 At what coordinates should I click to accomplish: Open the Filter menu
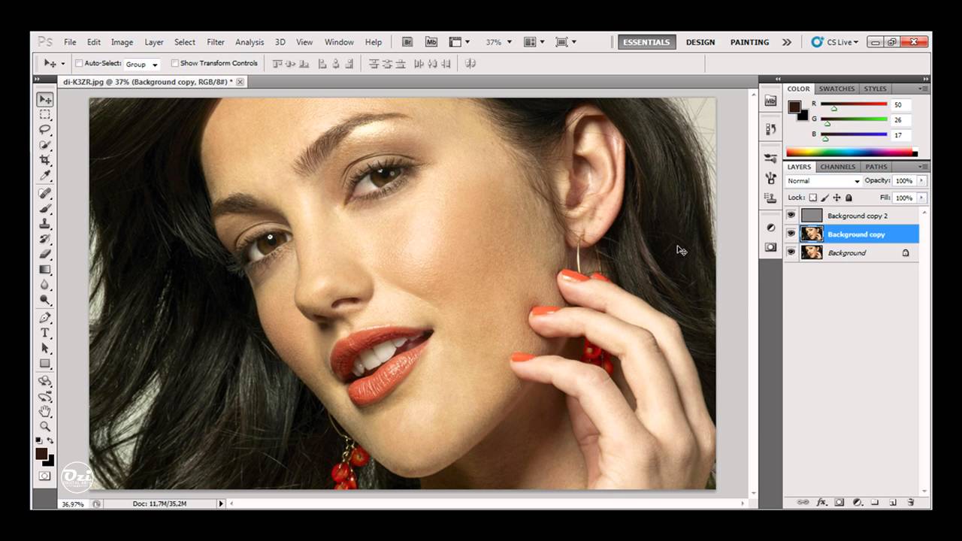(216, 42)
